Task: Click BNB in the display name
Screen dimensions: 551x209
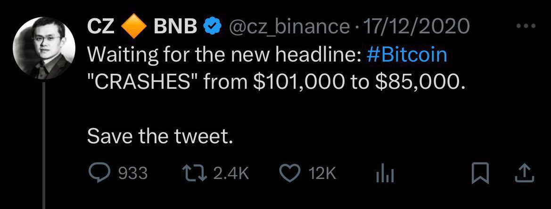Action: (x=176, y=28)
